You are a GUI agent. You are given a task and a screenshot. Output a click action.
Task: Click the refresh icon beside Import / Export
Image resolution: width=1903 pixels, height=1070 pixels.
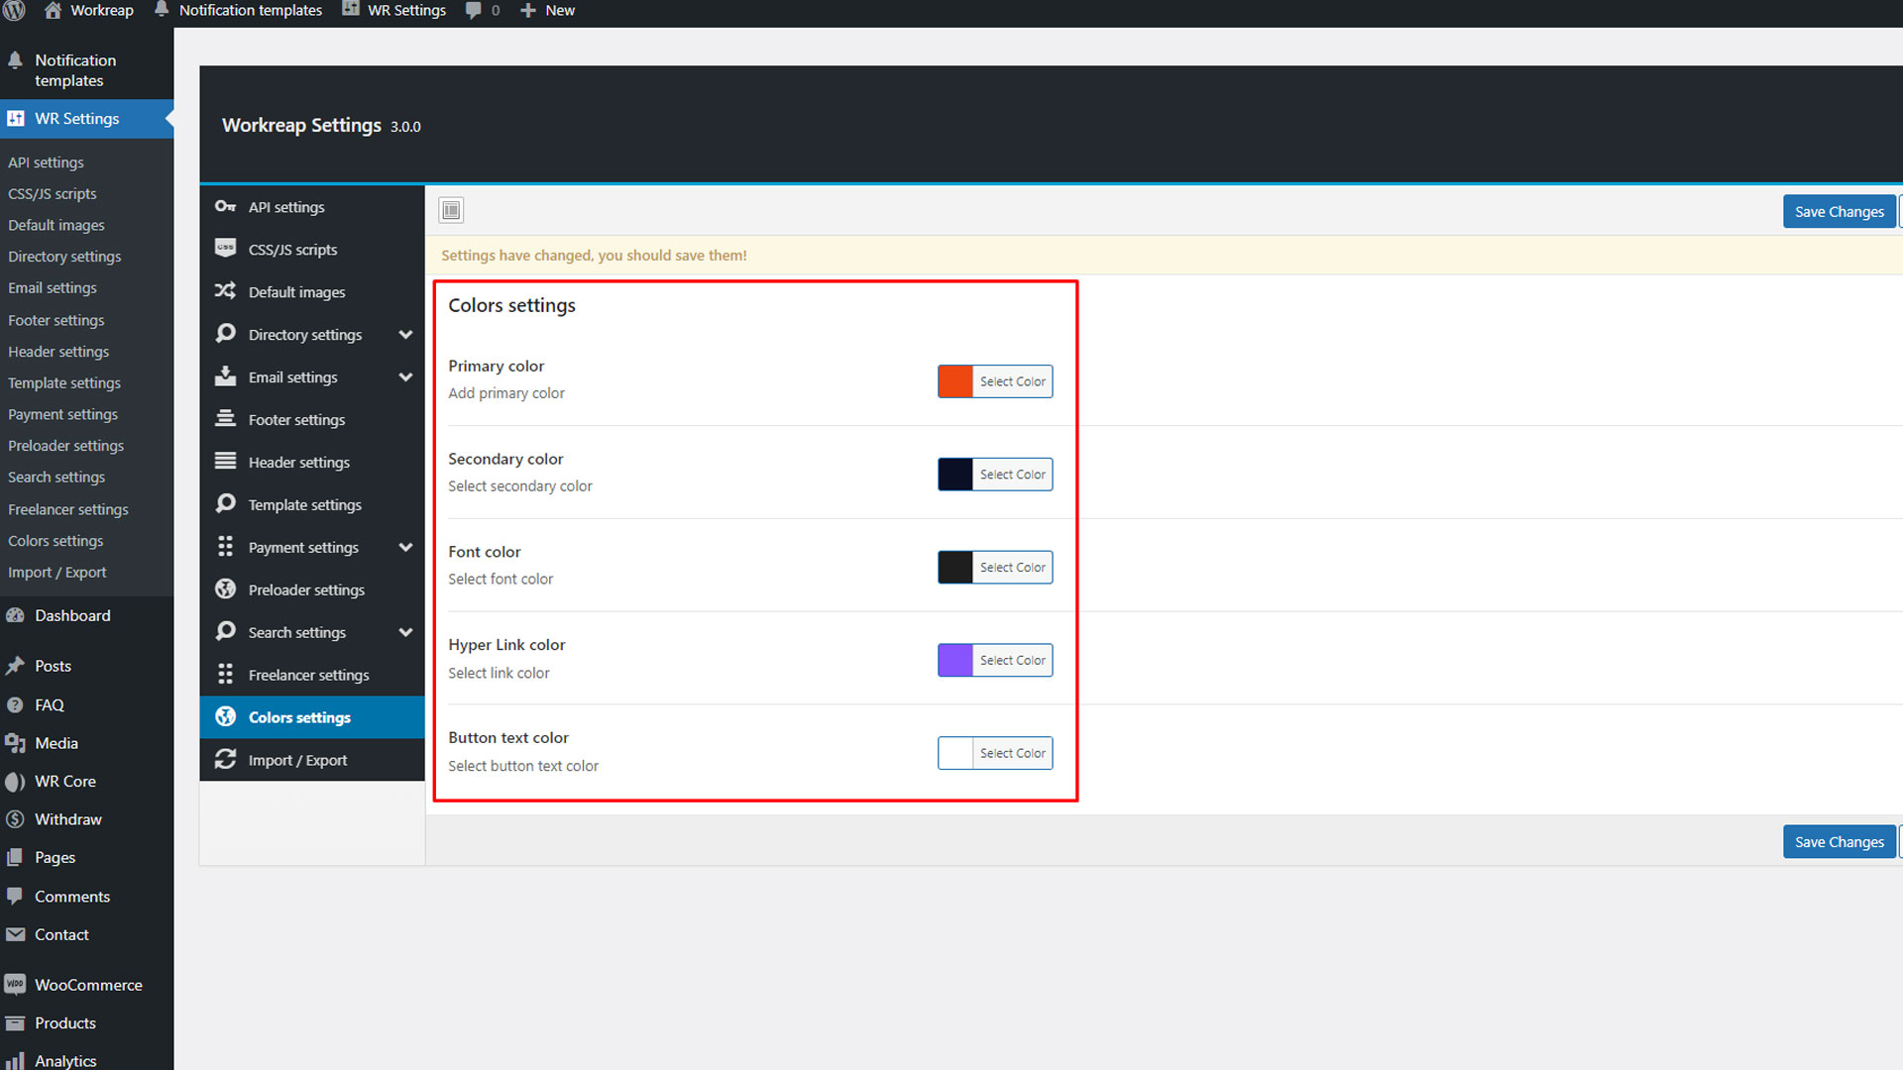pyautogui.click(x=225, y=759)
